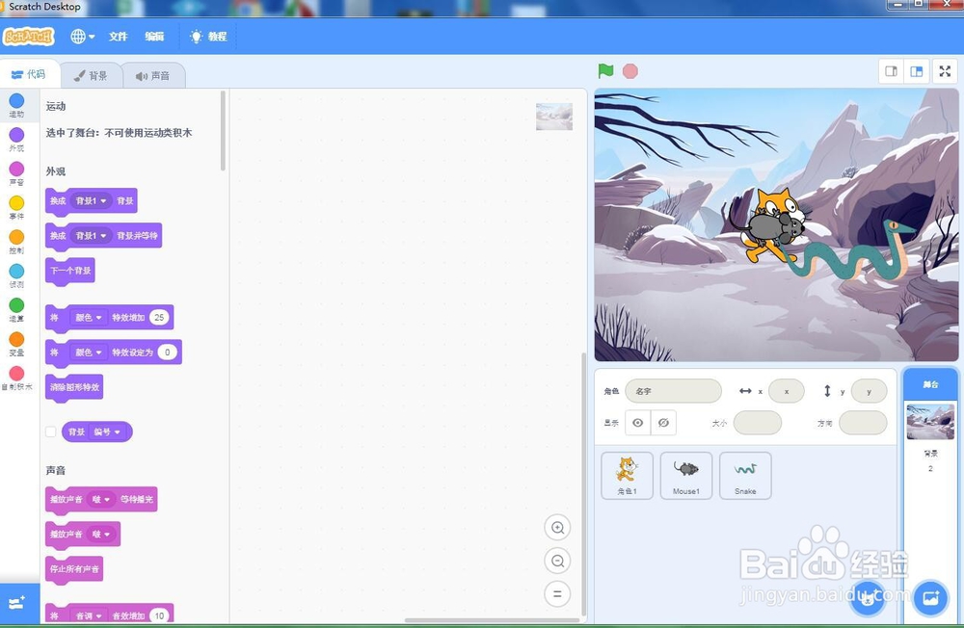Enter full screen stage mode

pyautogui.click(x=945, y=71)
